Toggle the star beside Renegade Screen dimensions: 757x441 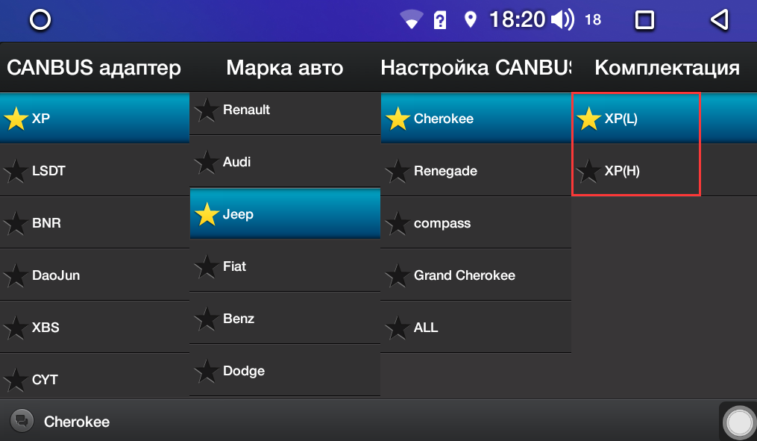coord(398,171)
